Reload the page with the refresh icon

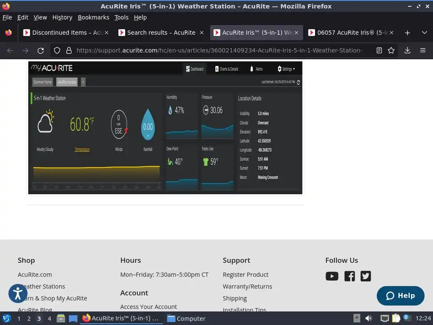tap(41, 51)
